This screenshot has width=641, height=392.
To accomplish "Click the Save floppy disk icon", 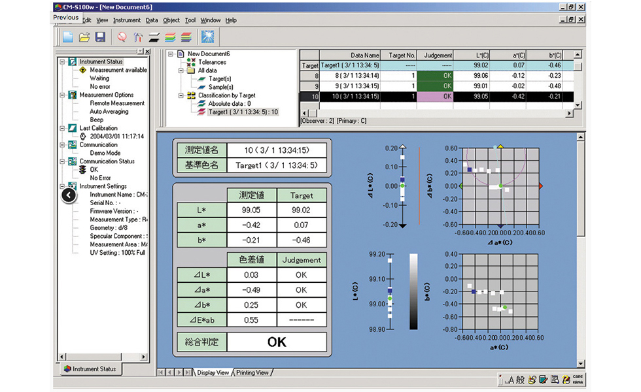I will pos(100,37).
